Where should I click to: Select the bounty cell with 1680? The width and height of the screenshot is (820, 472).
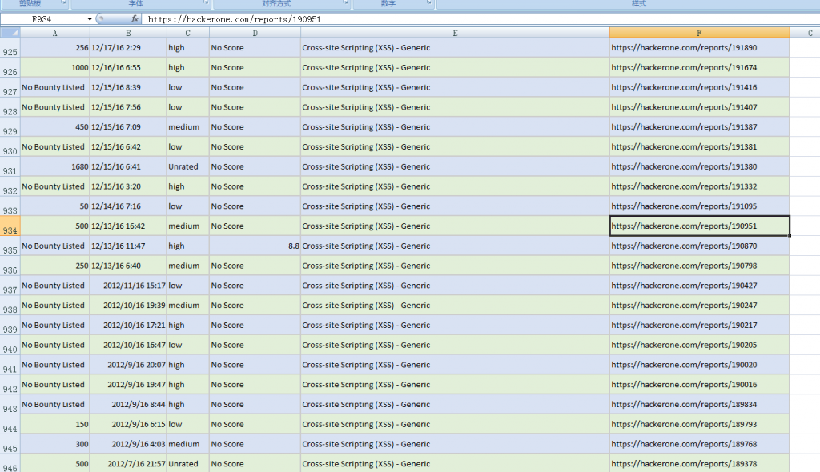point(55,166)
